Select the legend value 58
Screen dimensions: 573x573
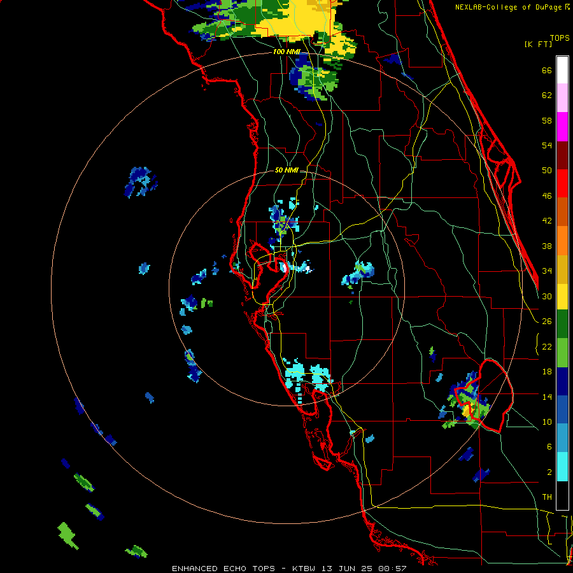[547, 120]
